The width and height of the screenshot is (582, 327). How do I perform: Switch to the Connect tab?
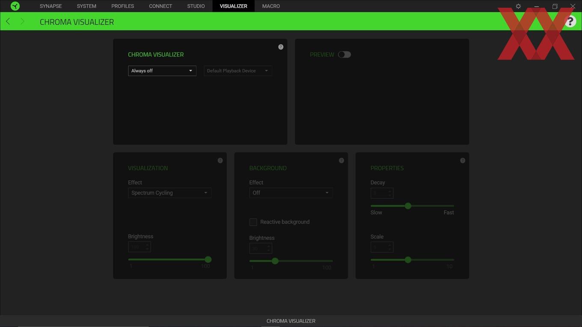[x=160, y=6]
